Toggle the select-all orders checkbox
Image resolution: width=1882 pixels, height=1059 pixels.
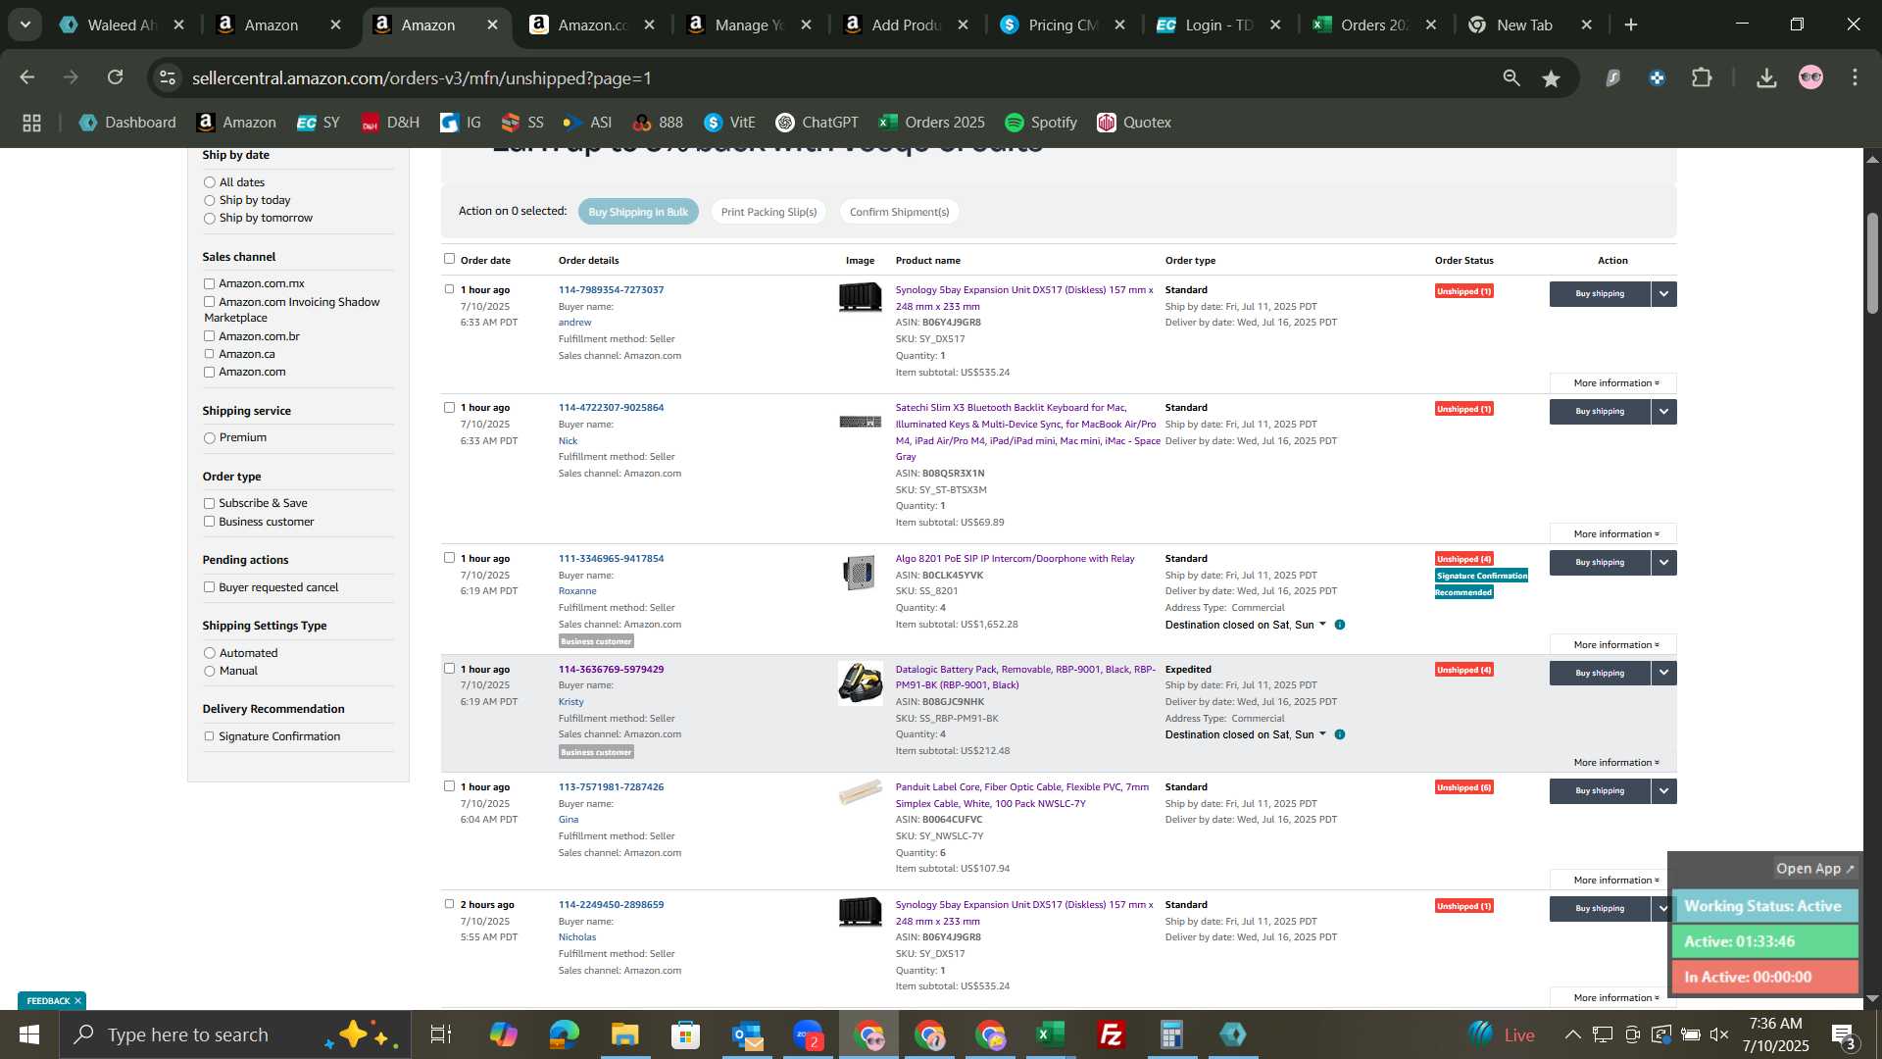pos(450,259)
